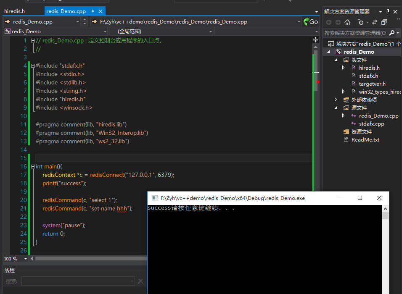Collapse the 头文件 folder node
The width and height of the screenshot is (402, 294).
pos(336,60)
